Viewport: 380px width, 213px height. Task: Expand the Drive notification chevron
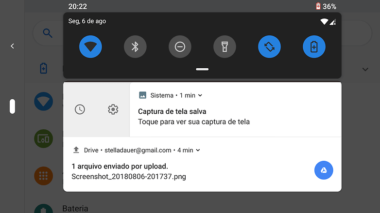click(198, 150)
